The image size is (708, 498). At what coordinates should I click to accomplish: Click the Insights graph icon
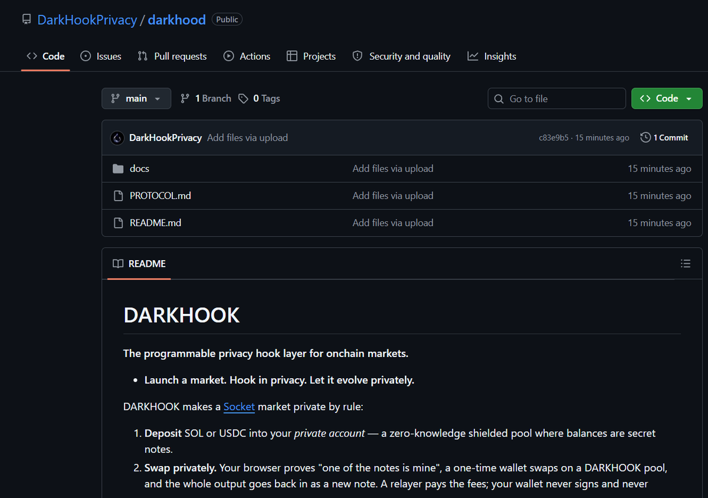[x=473, y=56]
